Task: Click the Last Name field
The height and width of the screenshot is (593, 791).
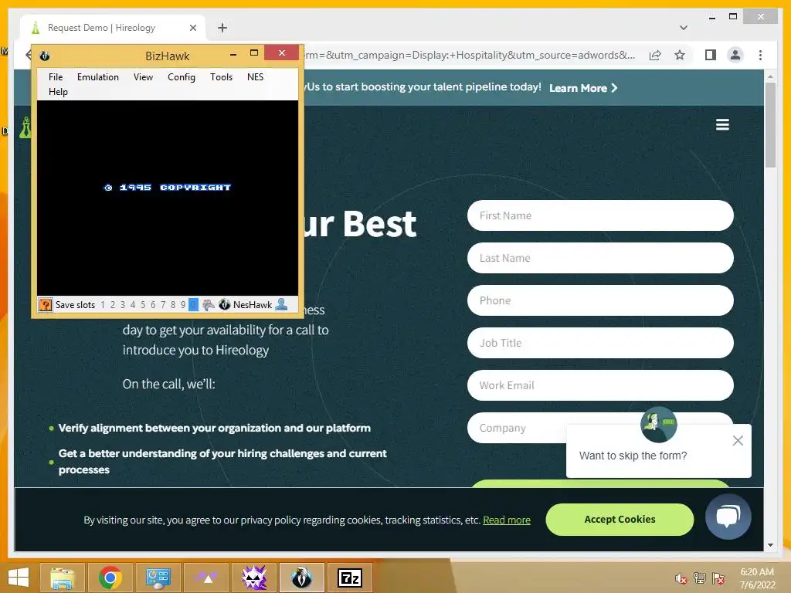Action: pyautogui.click(x=600, y=258)
